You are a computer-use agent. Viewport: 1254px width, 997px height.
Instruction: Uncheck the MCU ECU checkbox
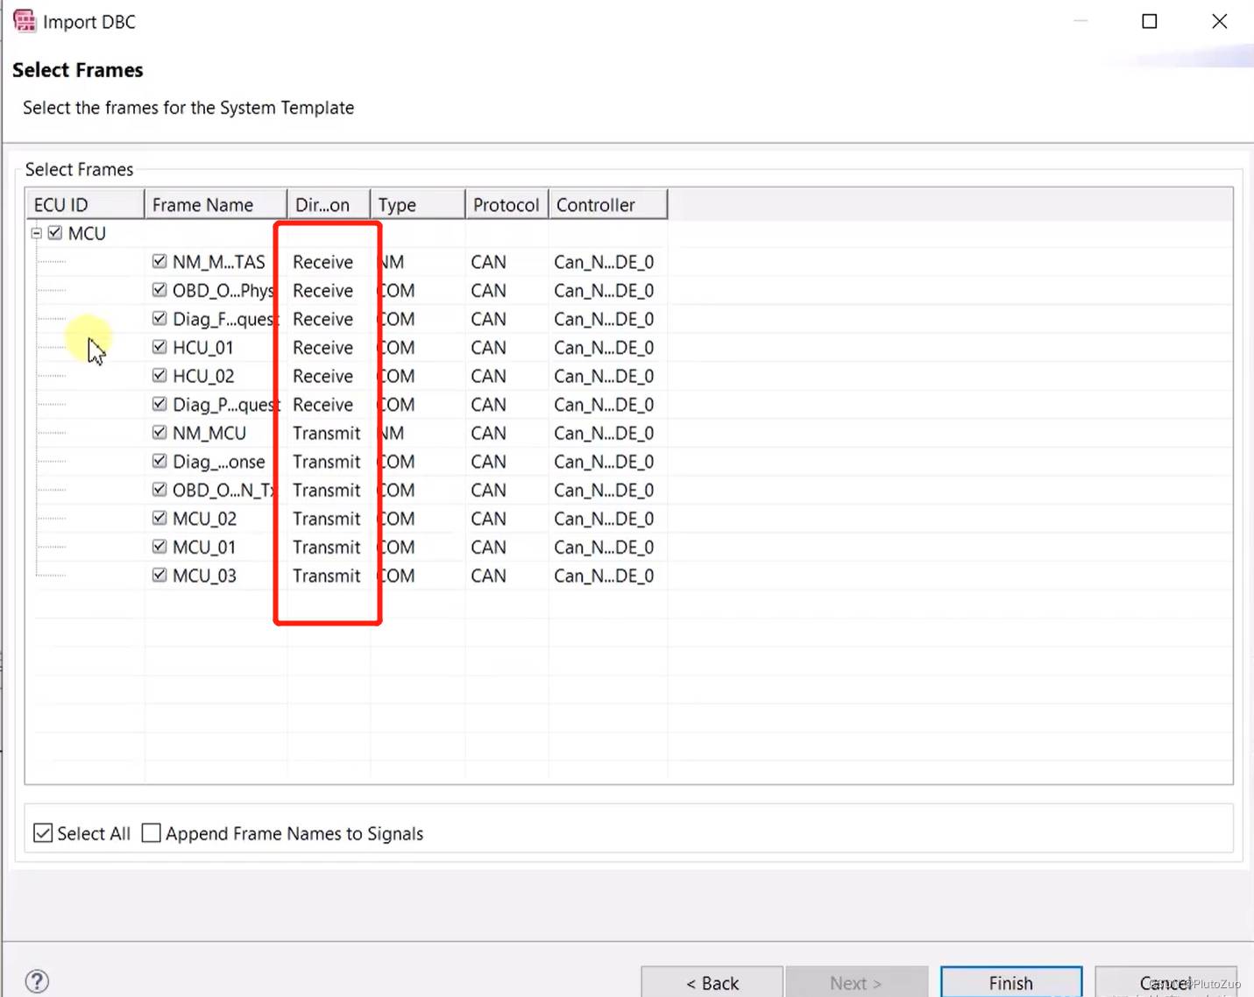tap(55, 233)
